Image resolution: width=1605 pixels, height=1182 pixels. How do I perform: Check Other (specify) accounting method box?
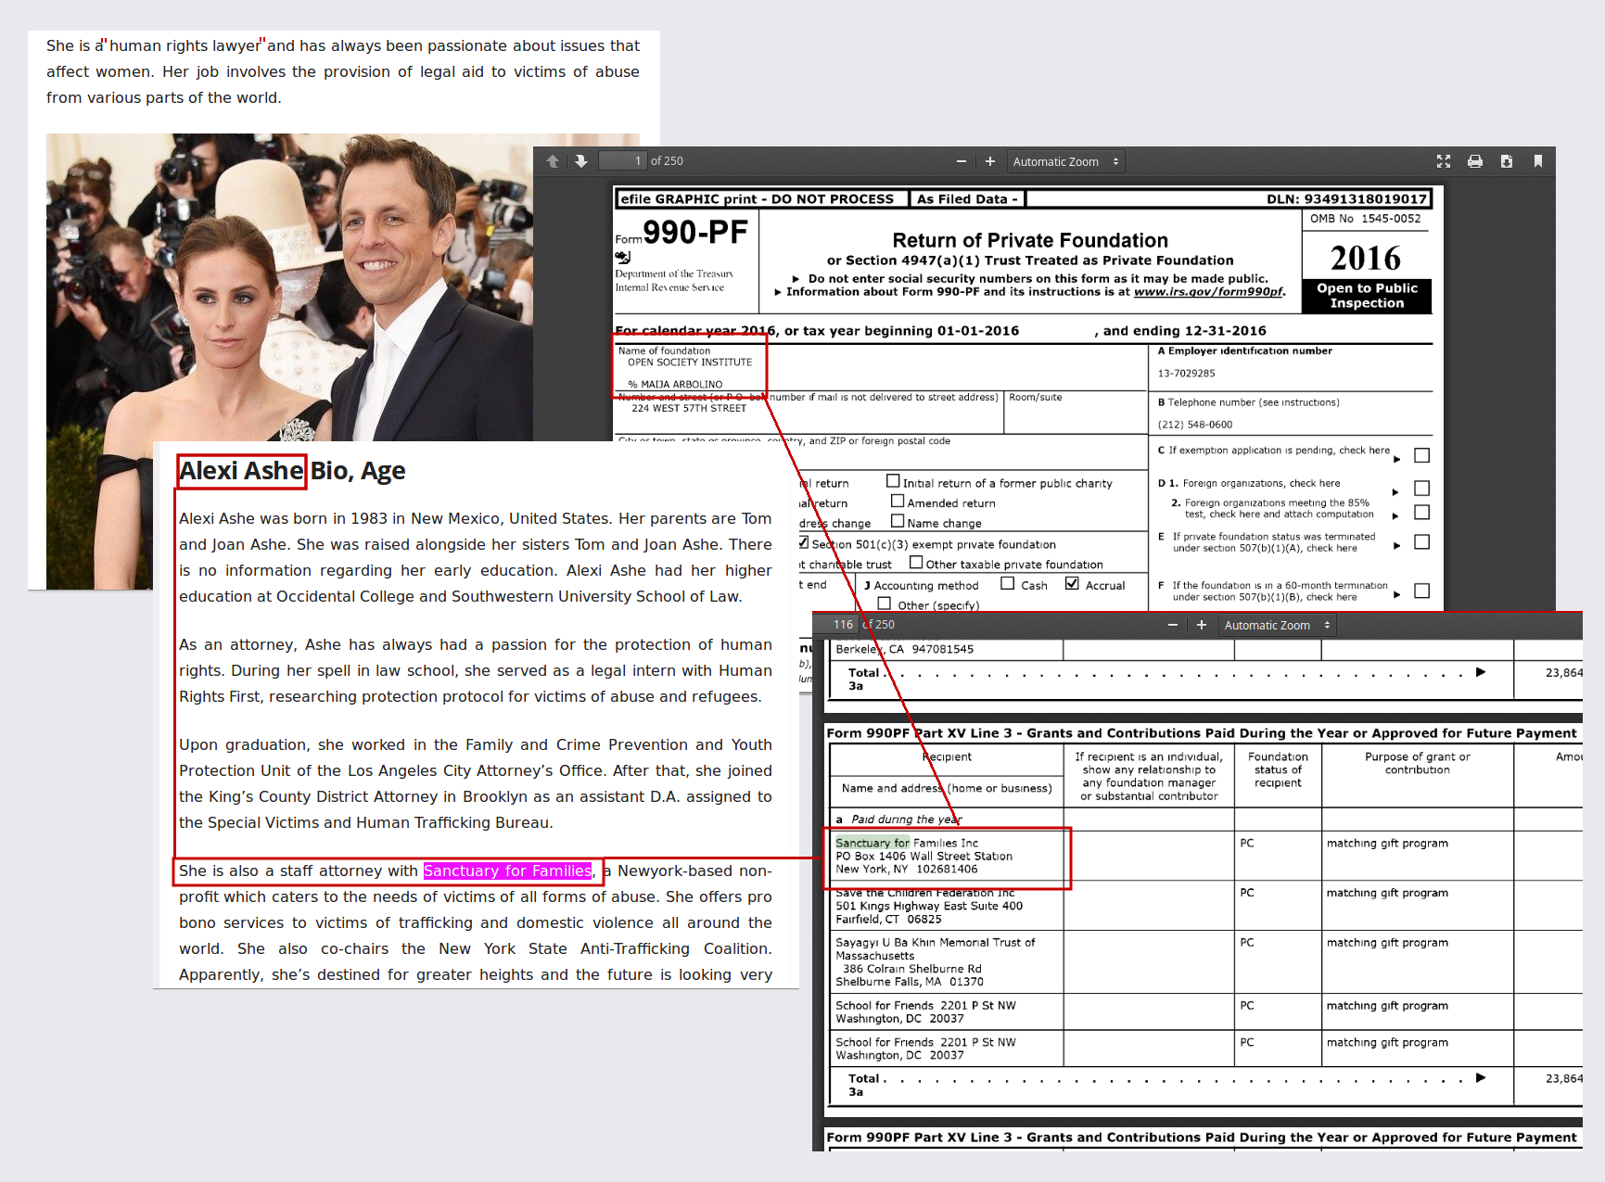885,604
